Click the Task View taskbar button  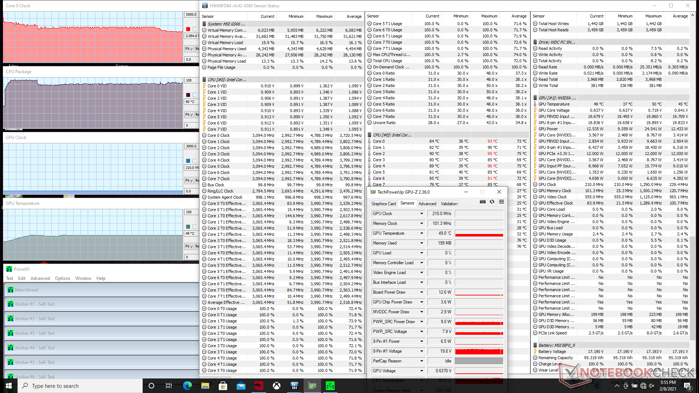169,386
